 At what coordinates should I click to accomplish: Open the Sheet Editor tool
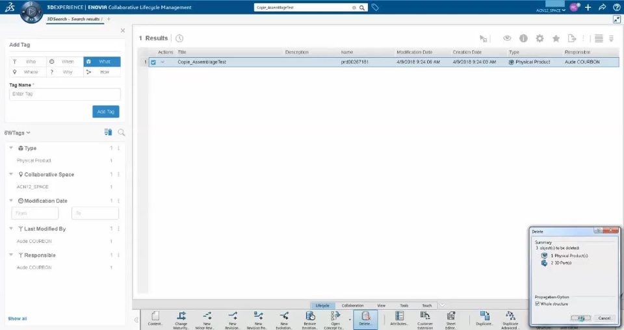click(450, 320)
